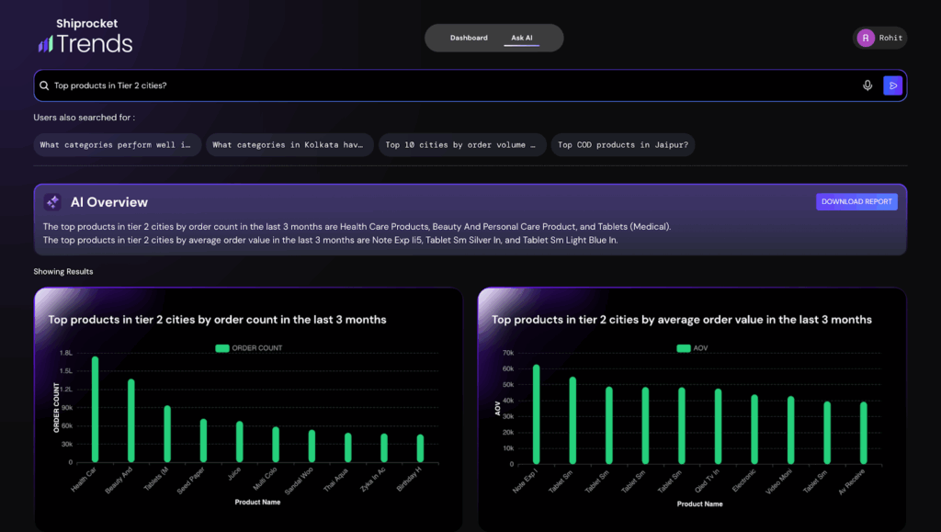Switch to the Dashboard tab

tap(469, 38)
